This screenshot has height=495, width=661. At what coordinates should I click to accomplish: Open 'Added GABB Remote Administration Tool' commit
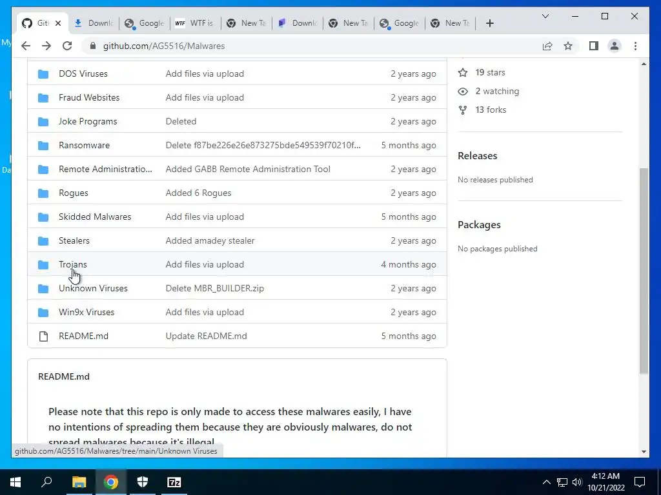[248, 170]
